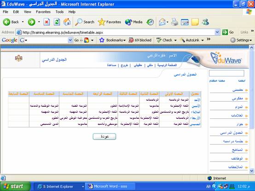Screen dimensions: 255x191
Task: Open the Tools menu
Action: tap(59, 12)
